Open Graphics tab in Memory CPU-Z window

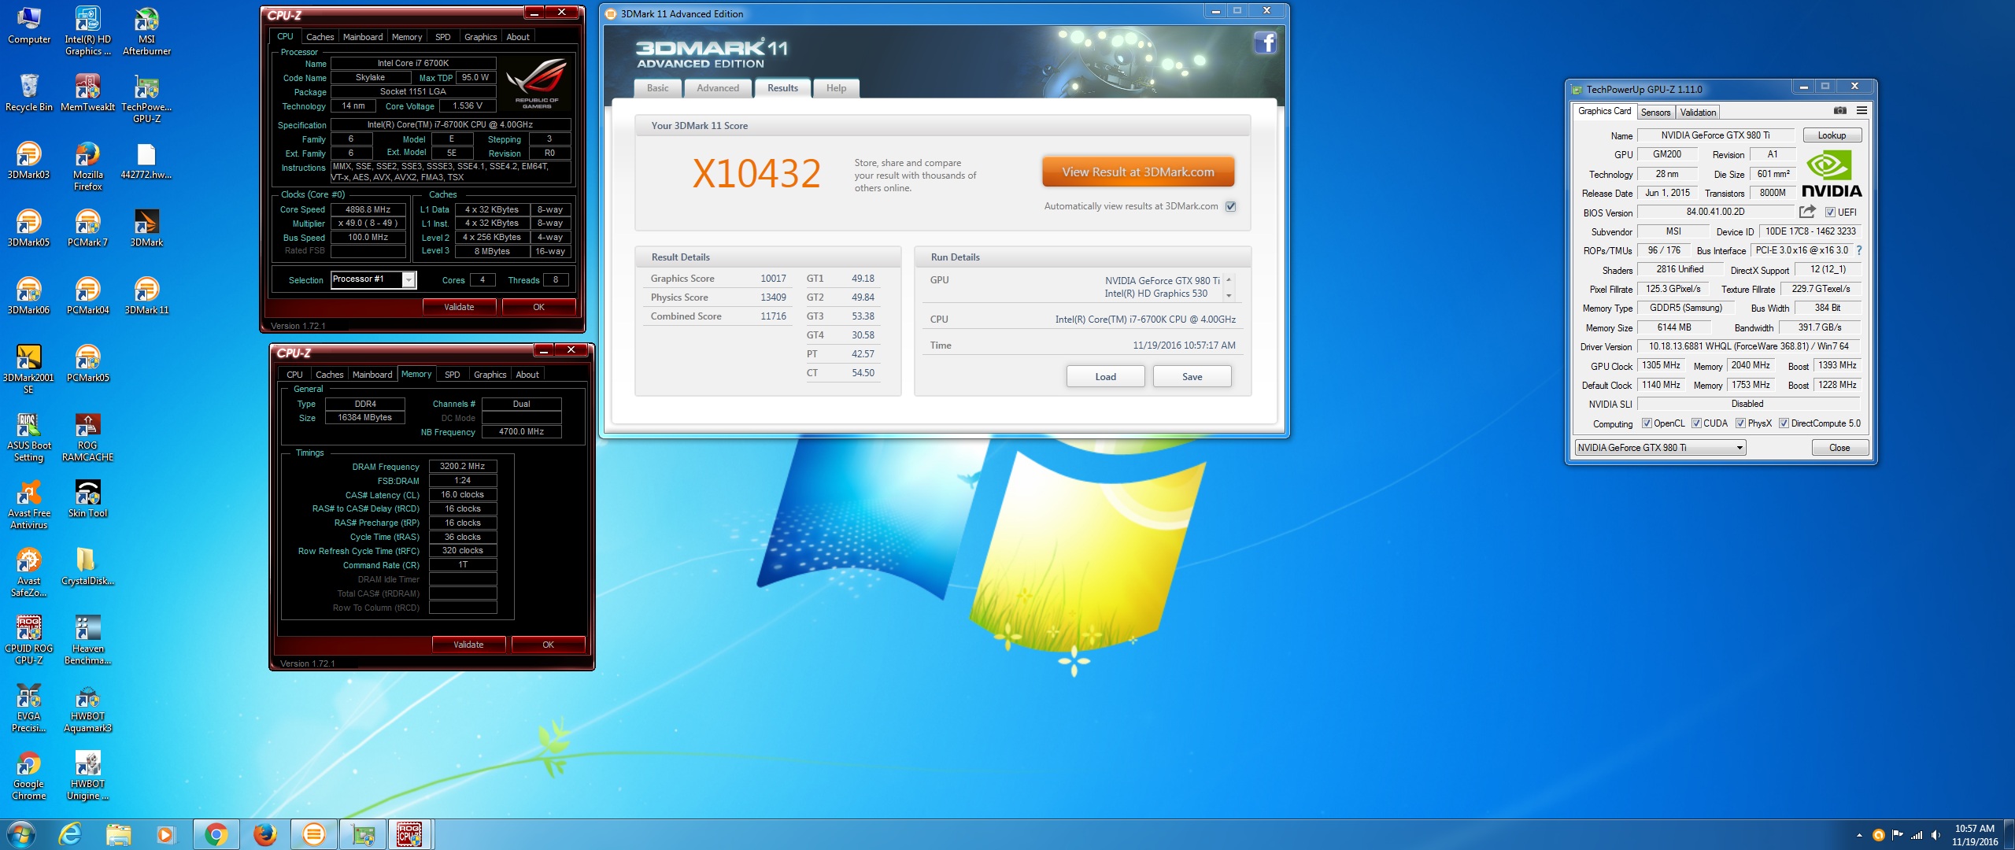pos(490,375)
